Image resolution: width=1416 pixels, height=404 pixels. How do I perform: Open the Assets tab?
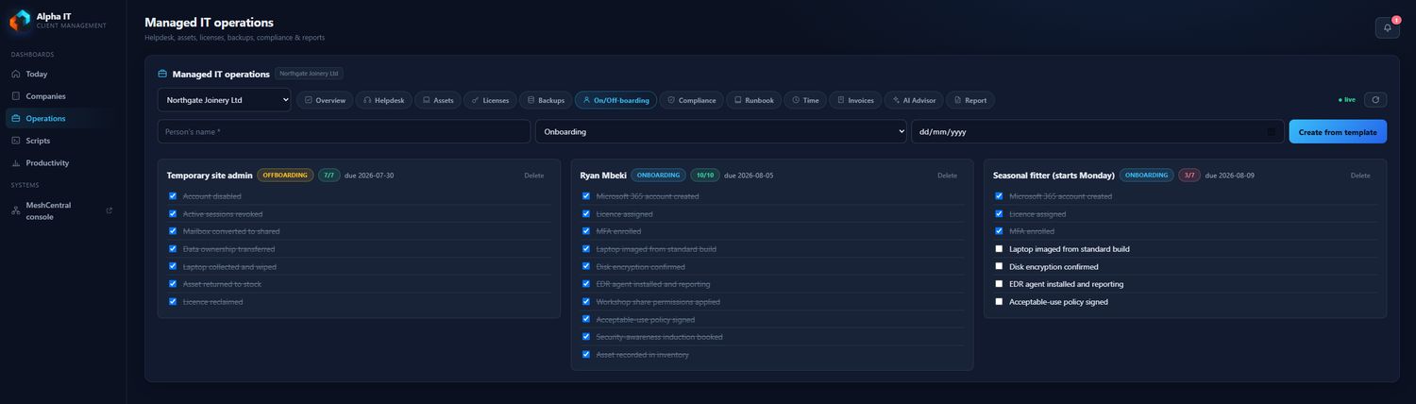click(438, 100)
